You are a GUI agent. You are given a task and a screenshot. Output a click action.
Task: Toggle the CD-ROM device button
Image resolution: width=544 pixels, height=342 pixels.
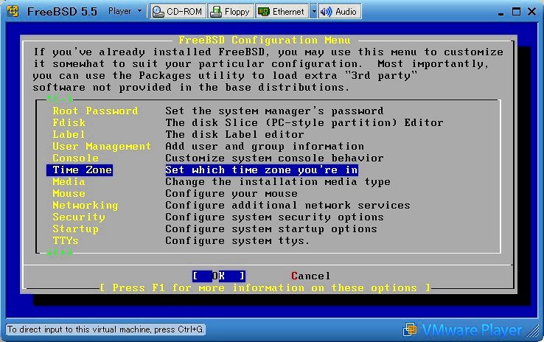[177, 12]
